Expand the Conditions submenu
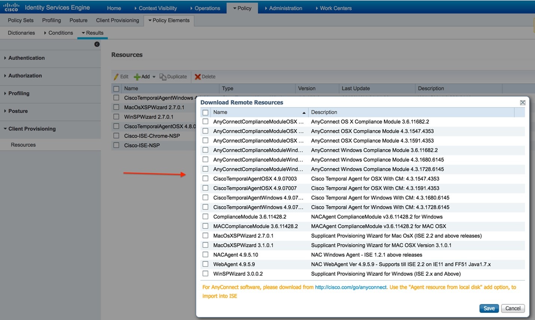Screen dimensions: 535x320 click(x=58, y=33)
